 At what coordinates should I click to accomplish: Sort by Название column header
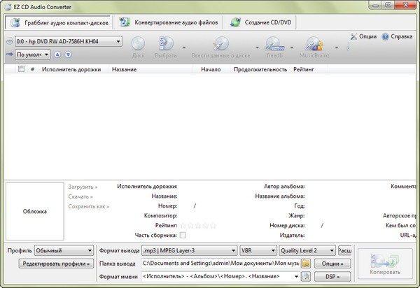(x=151, y=69)
